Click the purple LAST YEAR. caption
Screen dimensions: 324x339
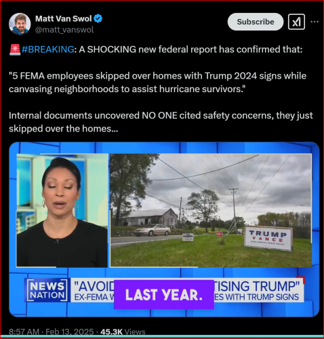[x=164, y=295]
